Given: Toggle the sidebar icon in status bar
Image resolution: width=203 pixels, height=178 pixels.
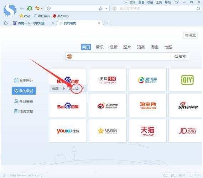Looking at the screenshot, I should tap(4, 176).
